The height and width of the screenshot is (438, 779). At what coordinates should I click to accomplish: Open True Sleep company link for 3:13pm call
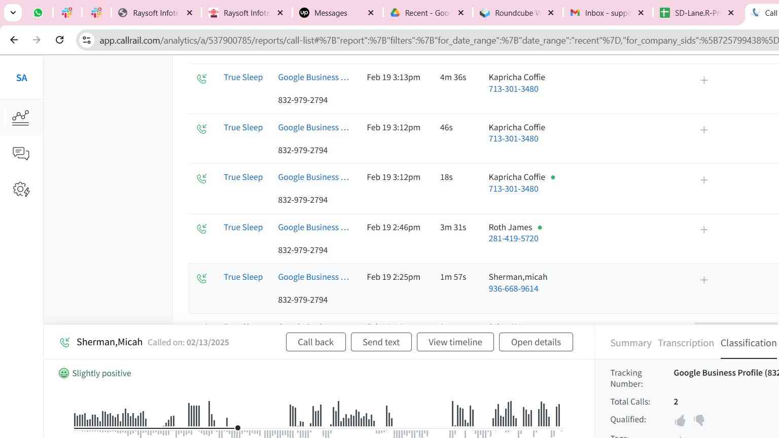[243, 78]
